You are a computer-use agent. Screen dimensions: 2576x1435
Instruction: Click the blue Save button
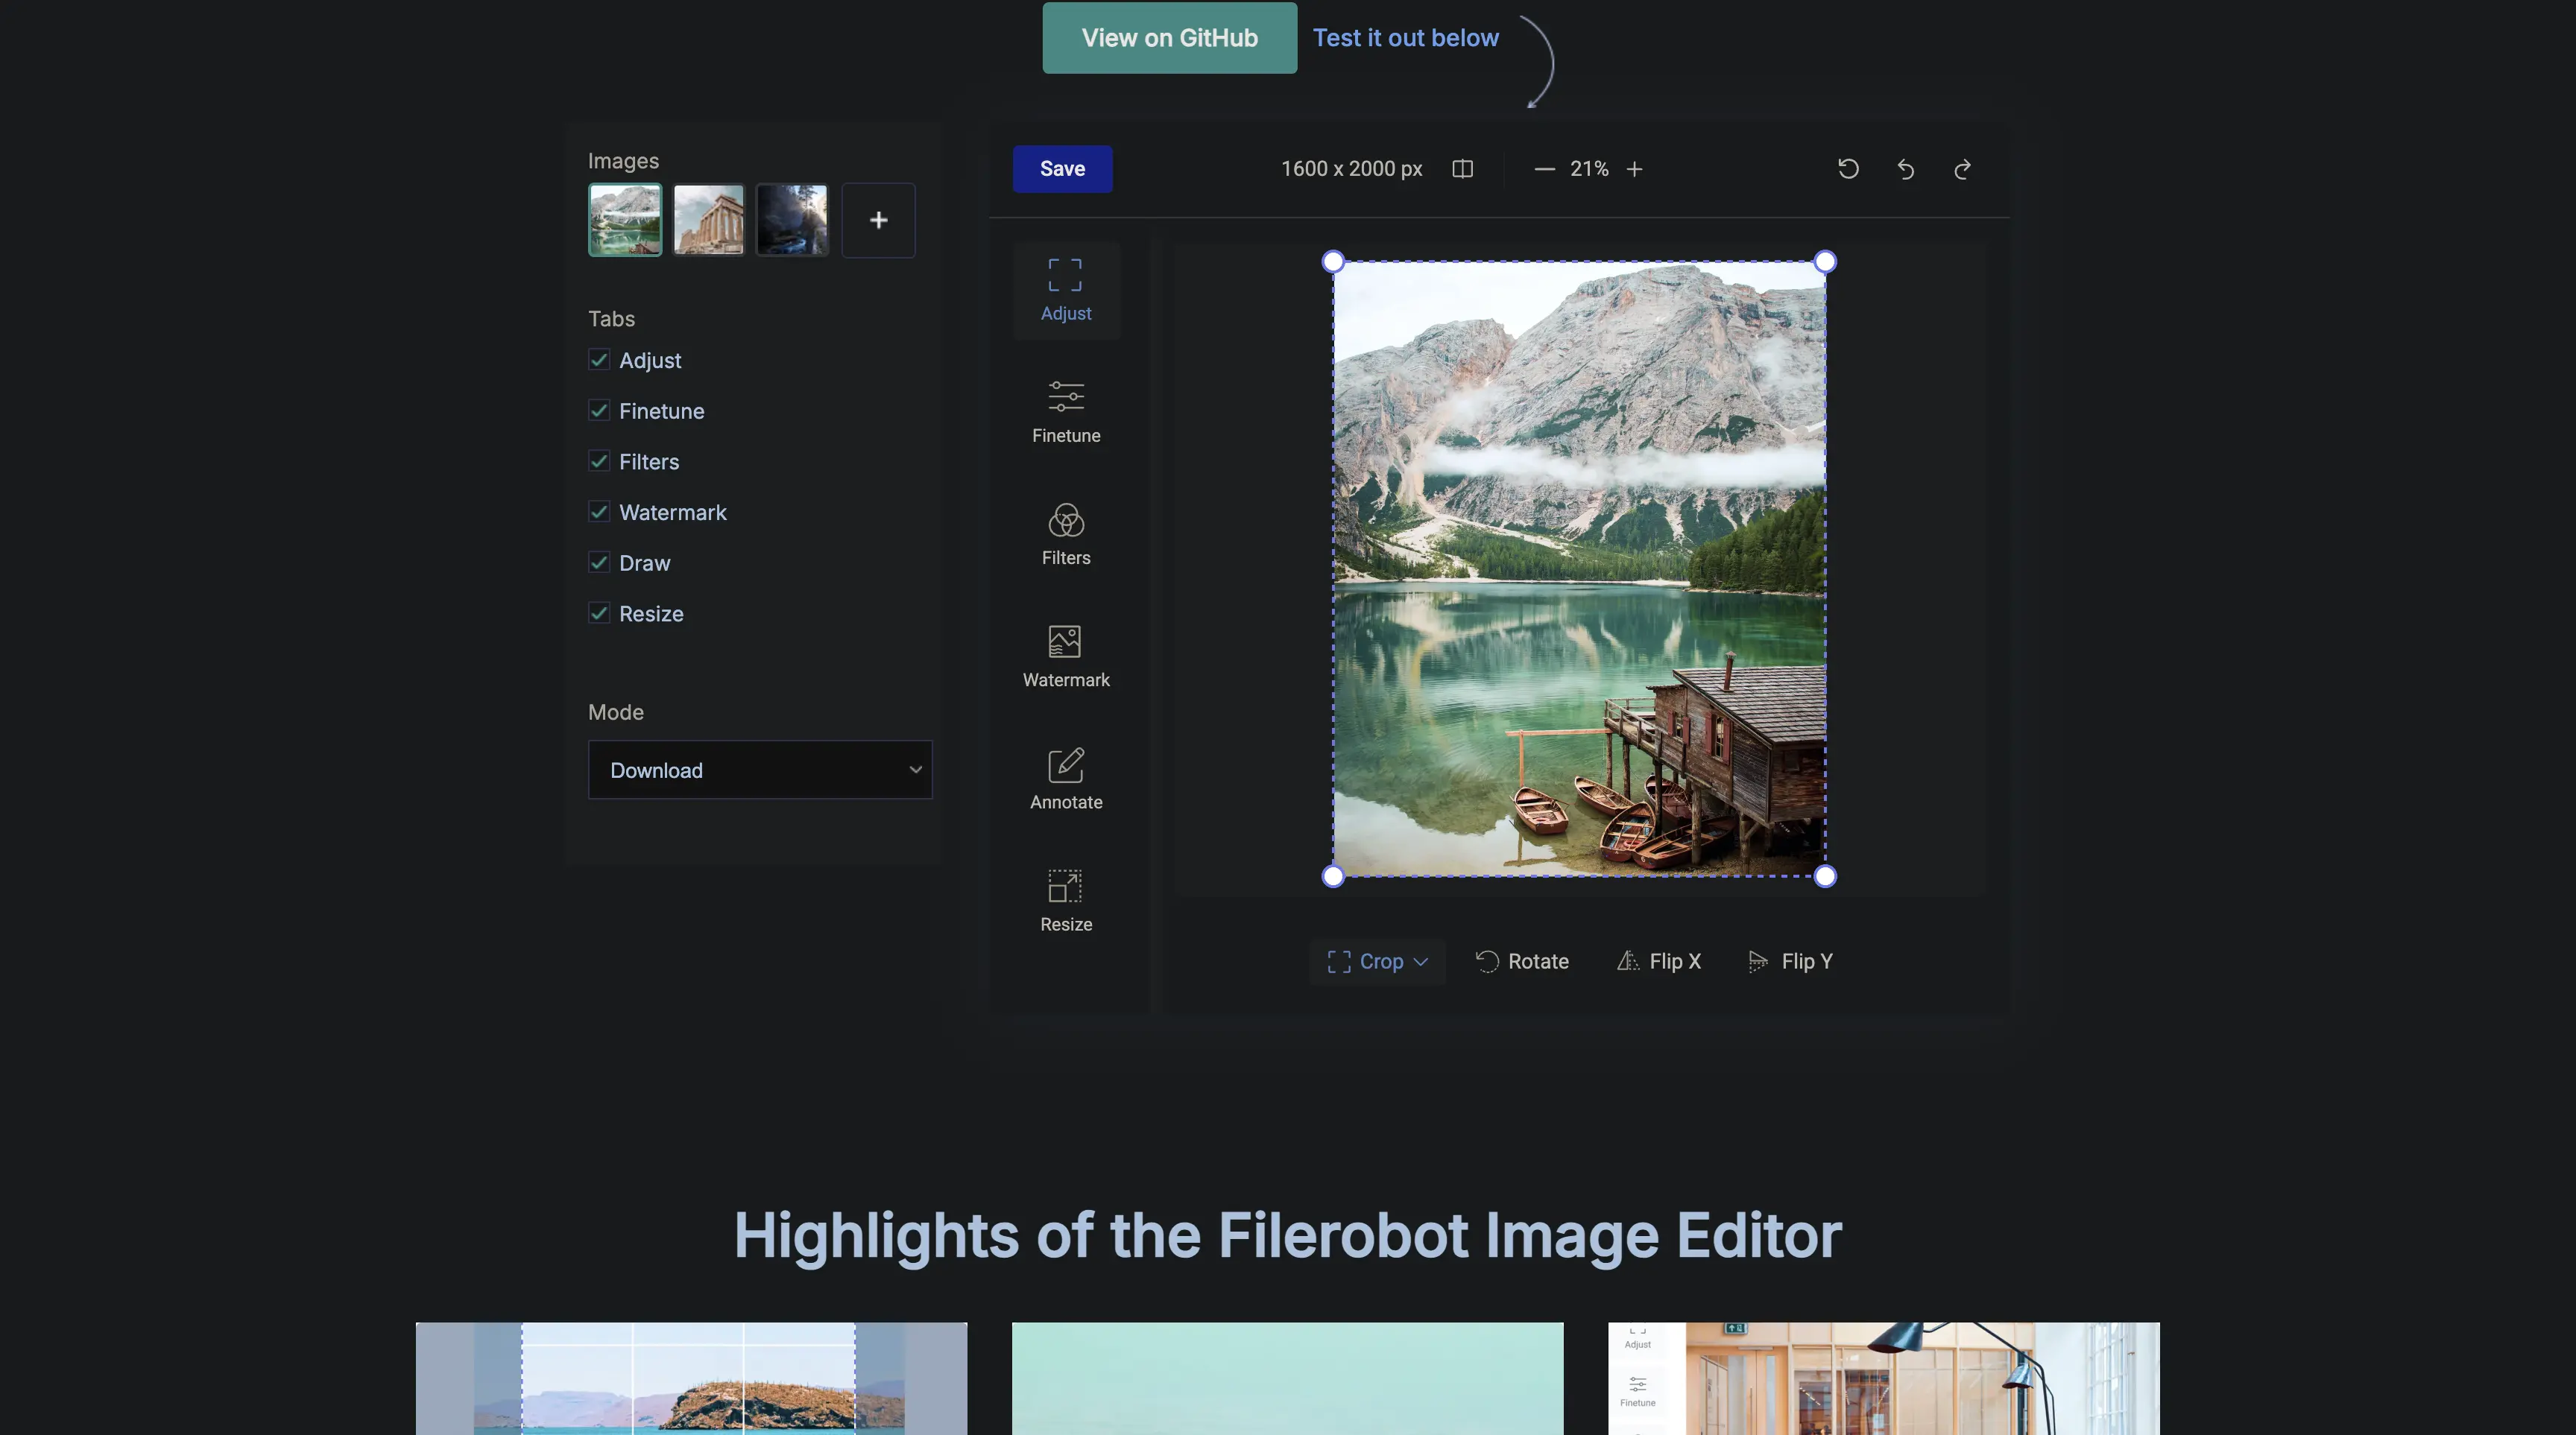pos(1062,169)
